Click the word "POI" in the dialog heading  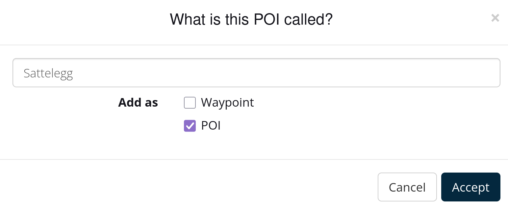click(267, 20)
